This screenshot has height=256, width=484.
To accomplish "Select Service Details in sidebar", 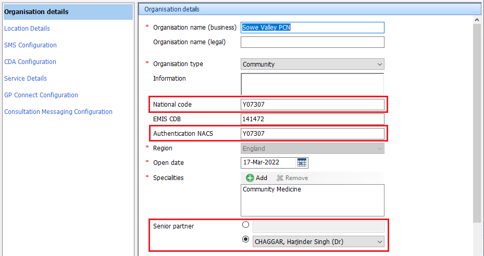I will pos(26,79).
